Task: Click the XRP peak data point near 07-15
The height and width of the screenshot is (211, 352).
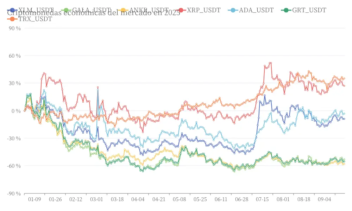Action: 270,63
